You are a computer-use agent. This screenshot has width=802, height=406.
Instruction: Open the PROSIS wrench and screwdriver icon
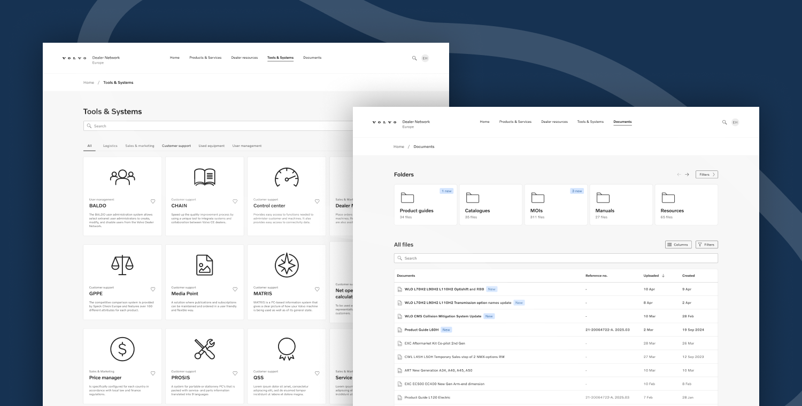[x=204, y=349]
